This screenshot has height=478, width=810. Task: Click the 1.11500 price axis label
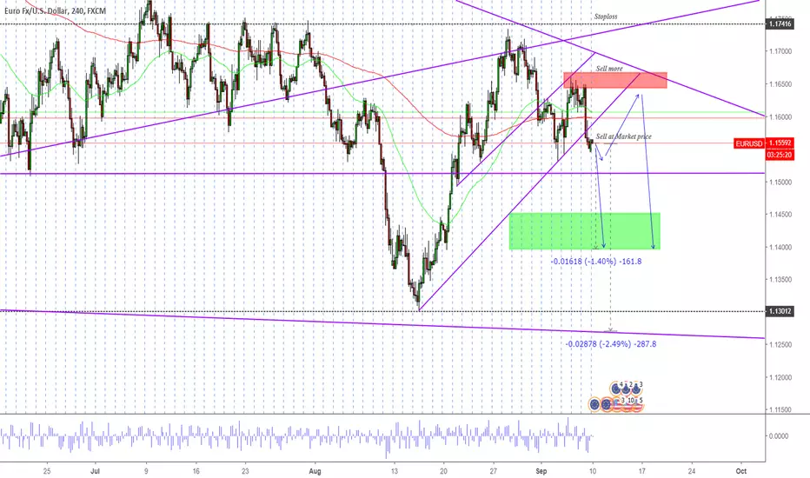pos(780,410)
